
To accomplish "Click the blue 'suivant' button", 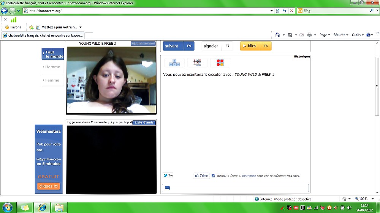I will (179, 46).
